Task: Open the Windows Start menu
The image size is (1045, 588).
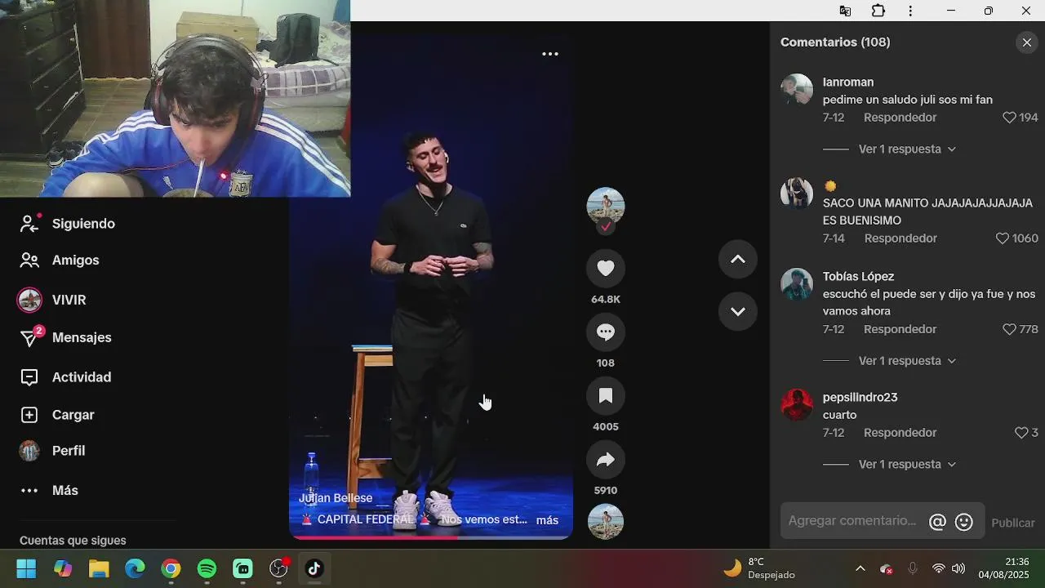Action: (26, 568)
